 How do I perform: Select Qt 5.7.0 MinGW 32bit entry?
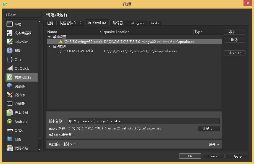click(76, 51)
